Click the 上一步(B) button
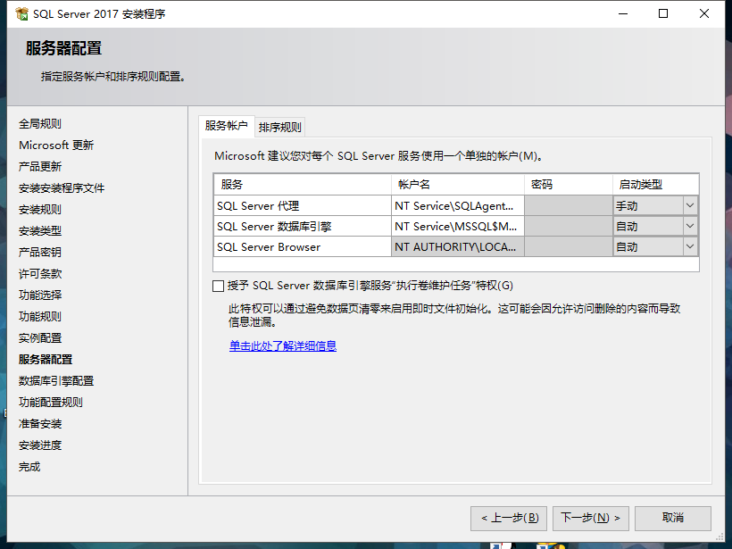The image size is (732, 549). pos(508,518)
